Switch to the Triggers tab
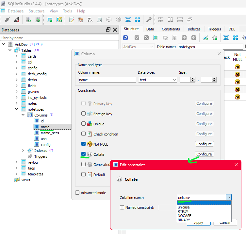This screenshot has width=246, height=234. coord(214,29)
